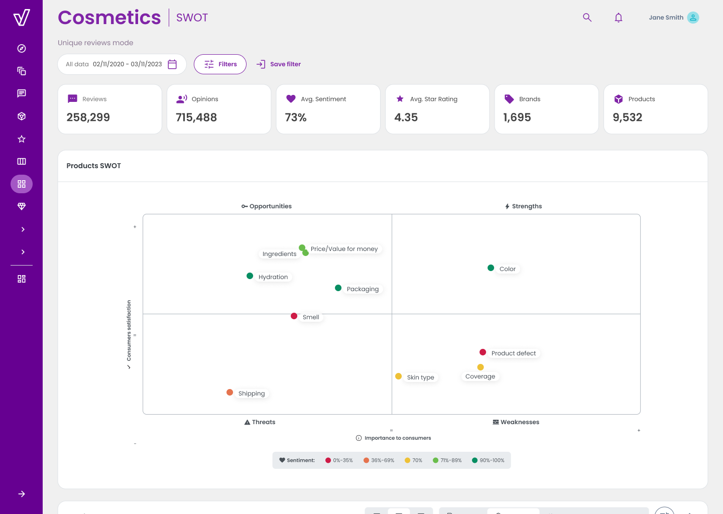Click the Consumers satisfaction axis label
This screenshot has height=514, width=723.
pyautogui.click(x=129, y=331)
